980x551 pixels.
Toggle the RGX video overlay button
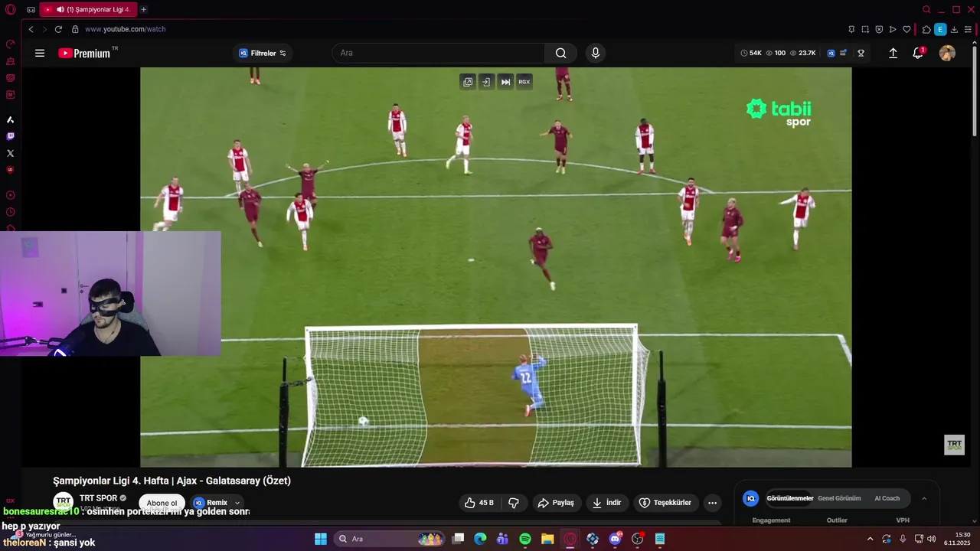click(524, 82)
